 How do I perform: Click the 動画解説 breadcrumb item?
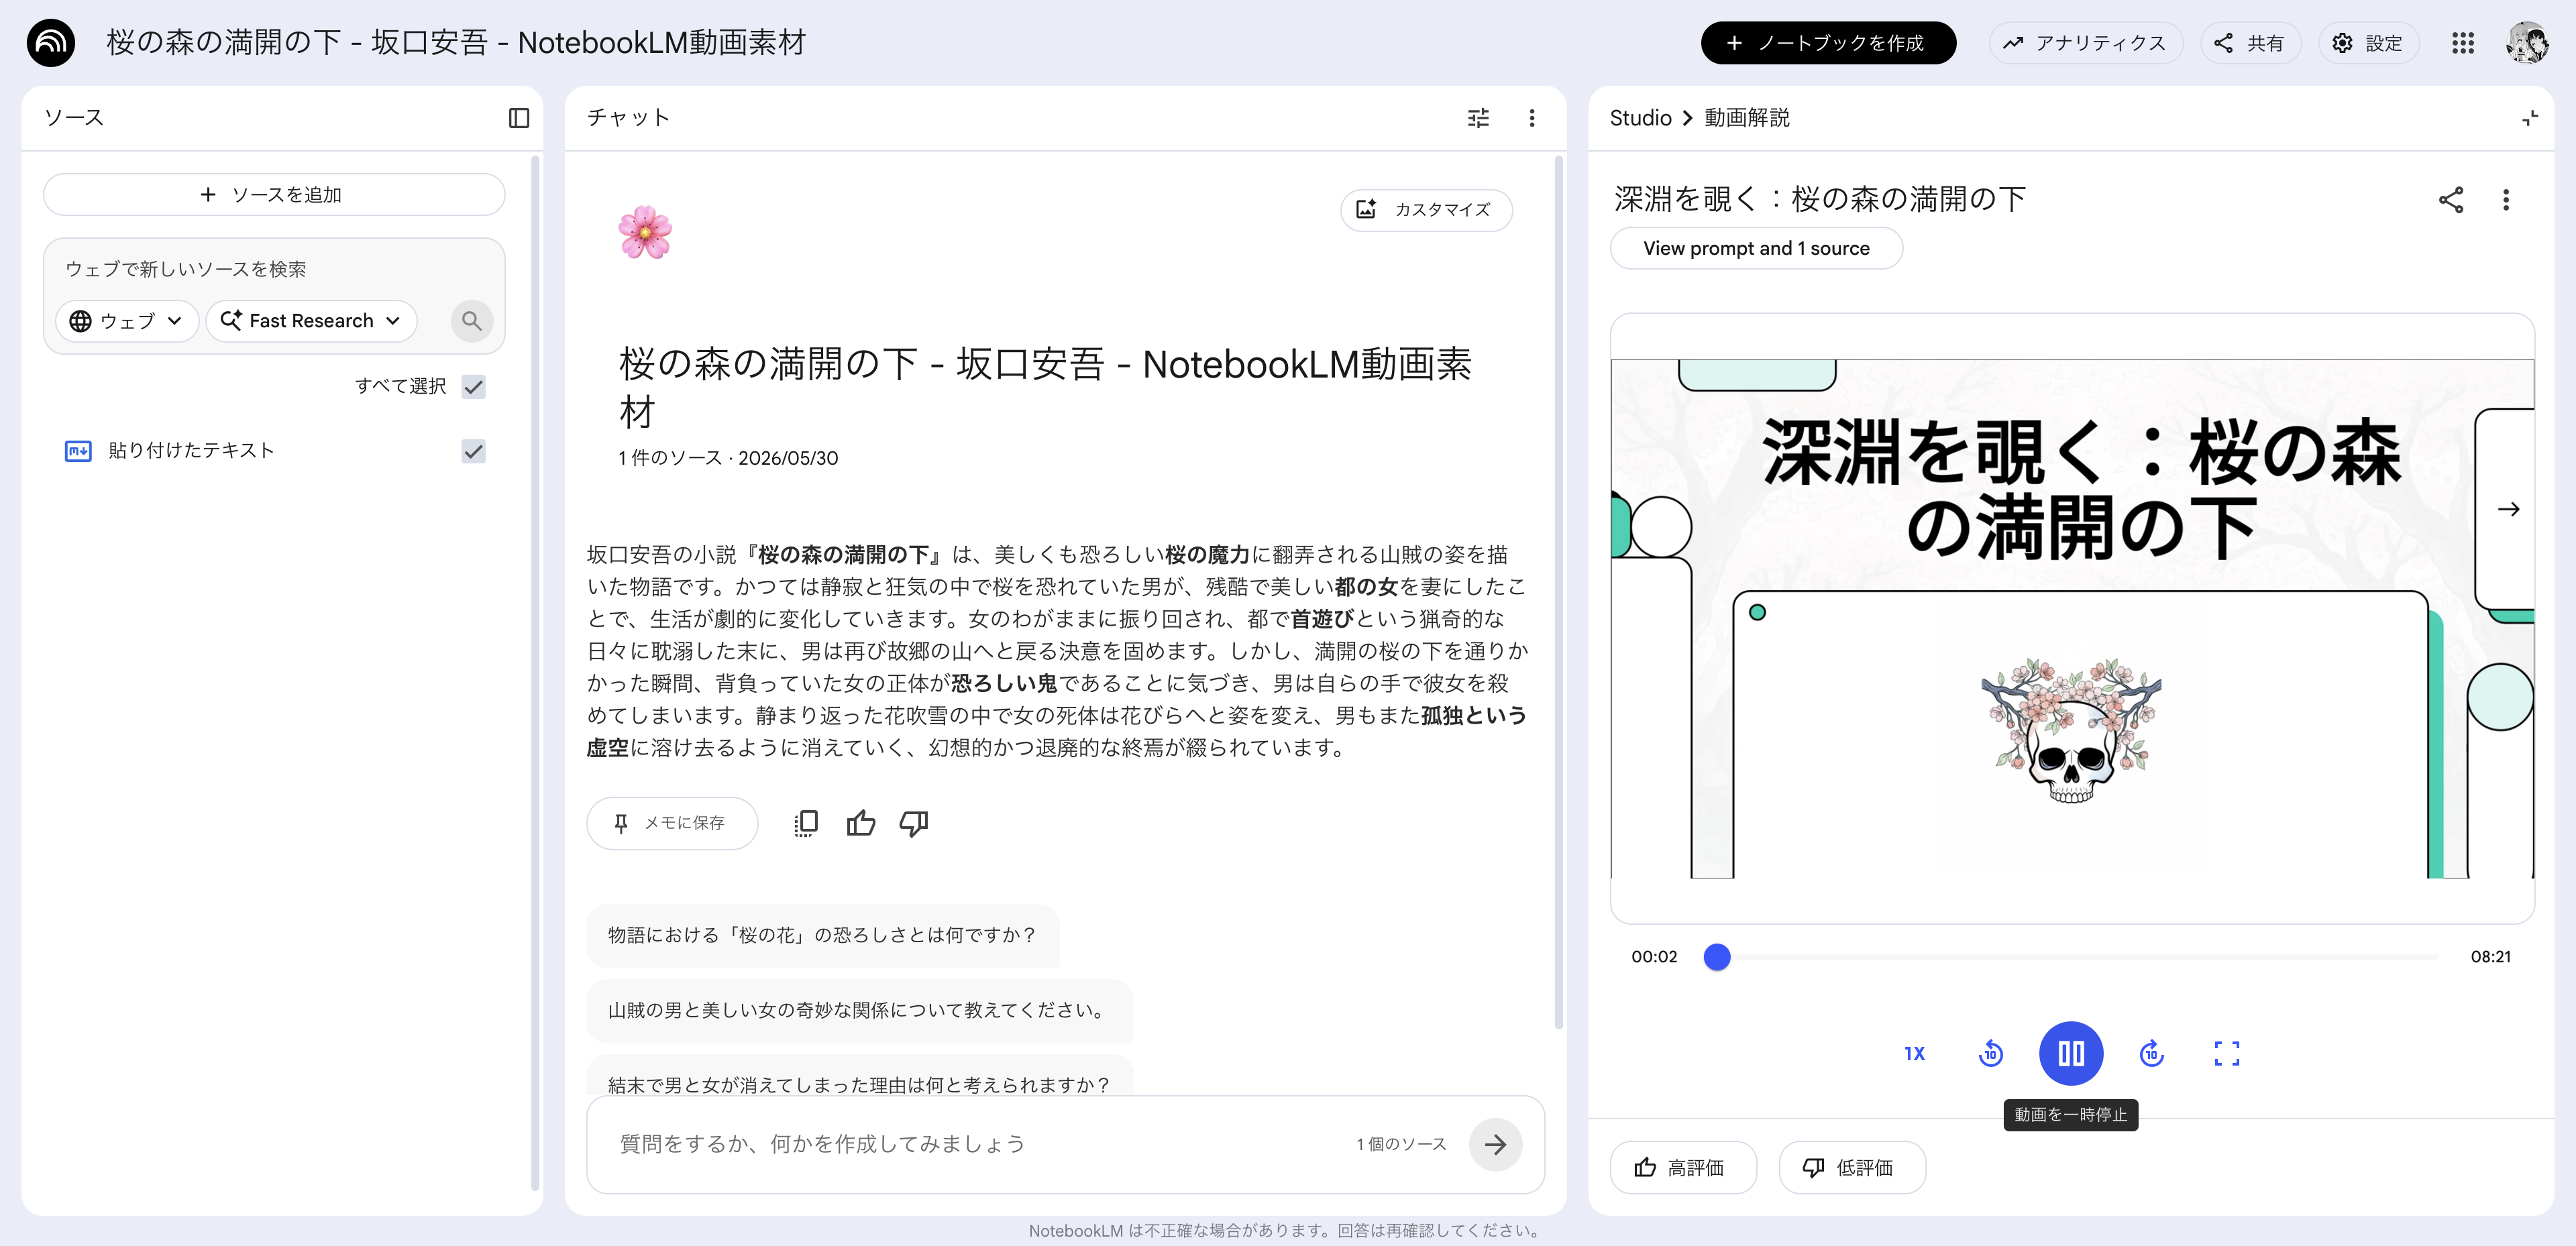point(1746,118)
